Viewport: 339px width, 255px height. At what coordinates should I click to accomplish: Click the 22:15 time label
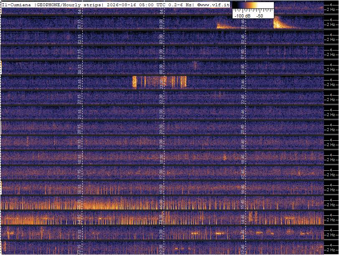point(79,99)
